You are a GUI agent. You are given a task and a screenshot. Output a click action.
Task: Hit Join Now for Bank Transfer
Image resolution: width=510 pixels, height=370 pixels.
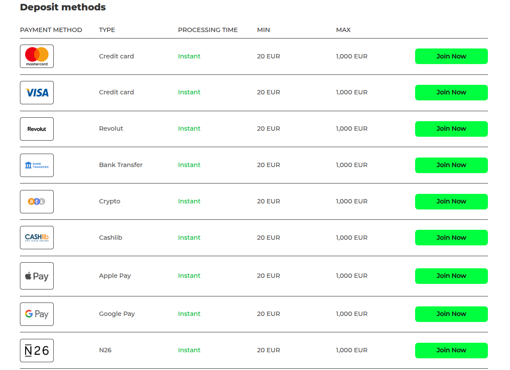[451, 165]
